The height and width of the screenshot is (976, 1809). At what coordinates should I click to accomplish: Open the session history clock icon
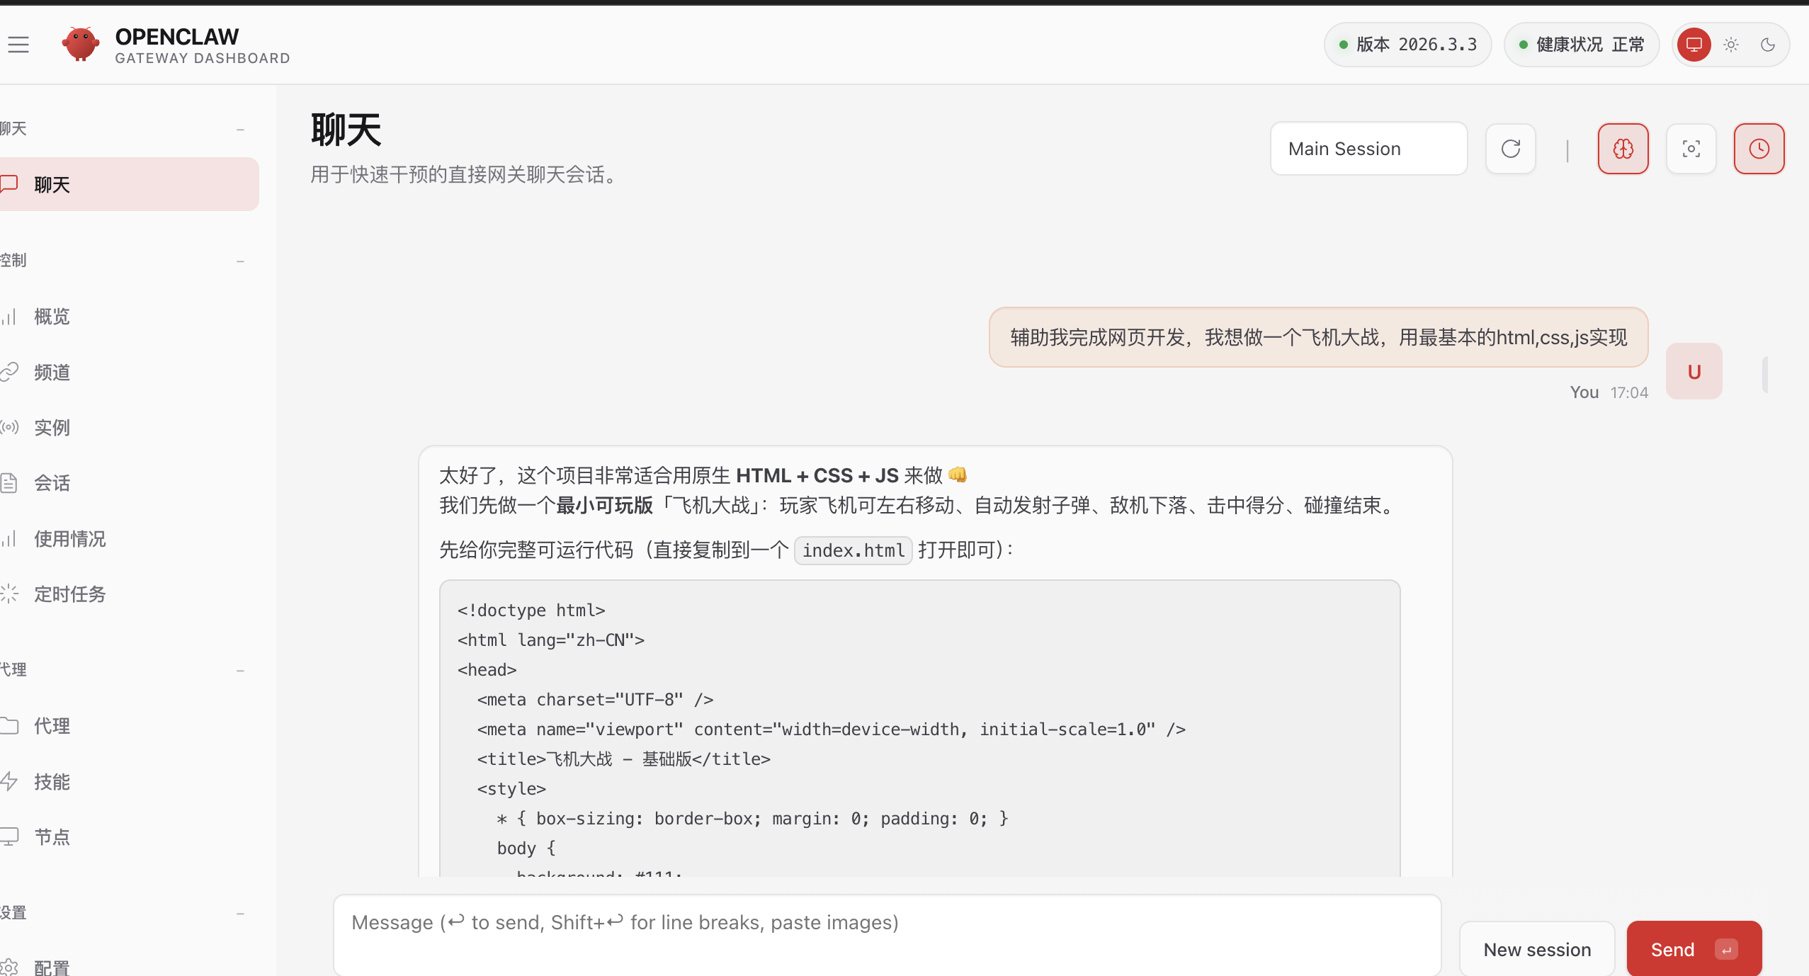pyautogui.click(x=1759, y=148)
